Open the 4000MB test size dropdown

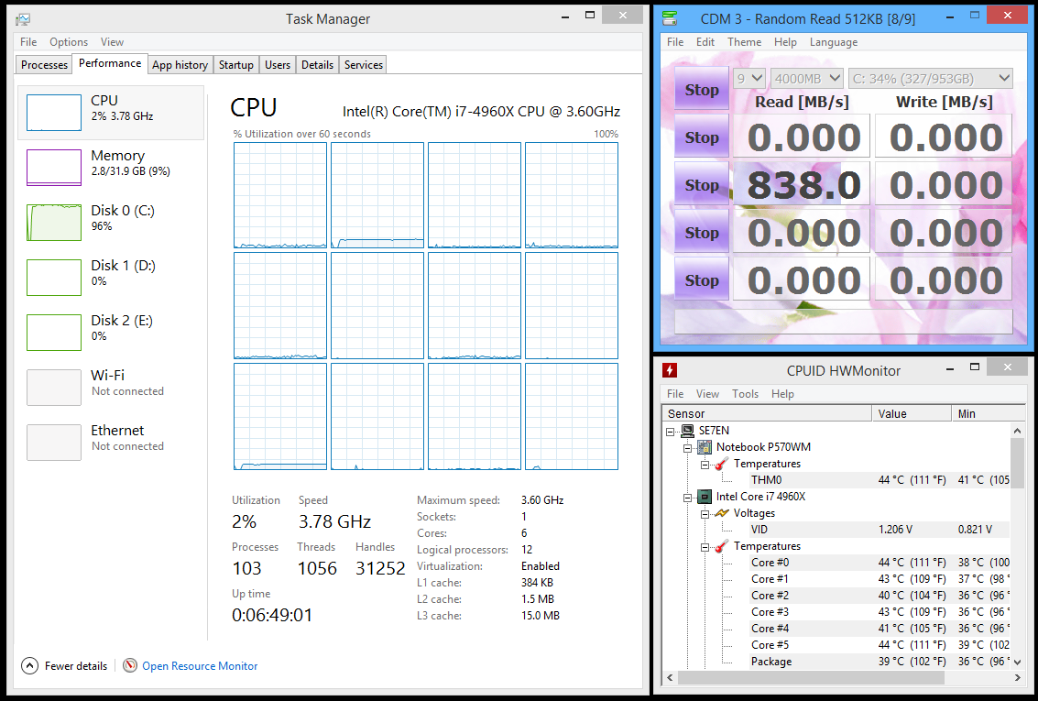tap(807, 78)
